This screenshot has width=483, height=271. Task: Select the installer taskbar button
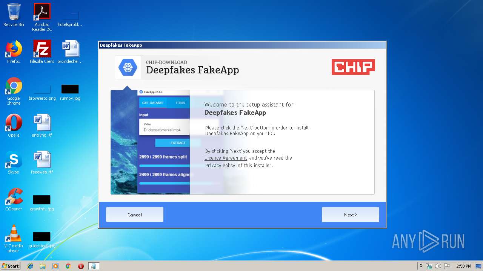[x=94, y=266]
